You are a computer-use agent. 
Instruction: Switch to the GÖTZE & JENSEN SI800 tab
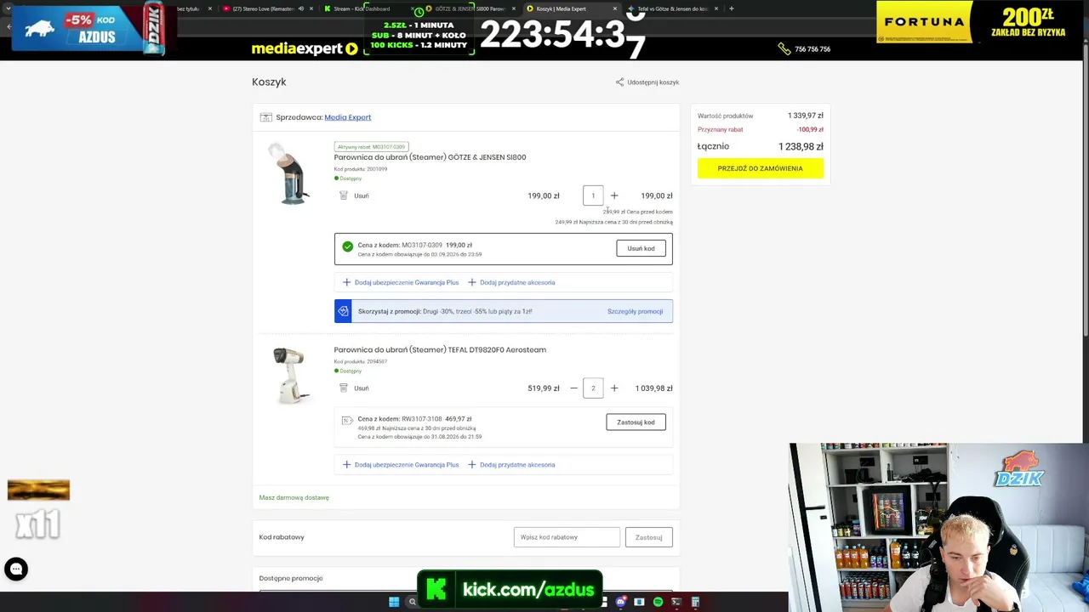[470, 8]
